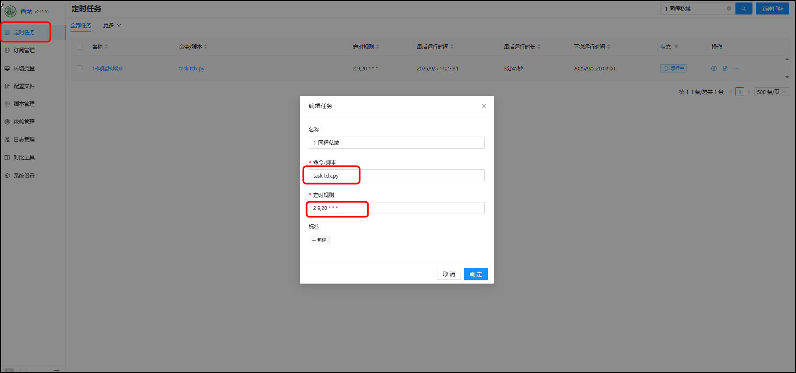Screen dimensions: 796x373
Task: Click the 2025/9/5 11:27:31 last run time
Action: [437, 68]
